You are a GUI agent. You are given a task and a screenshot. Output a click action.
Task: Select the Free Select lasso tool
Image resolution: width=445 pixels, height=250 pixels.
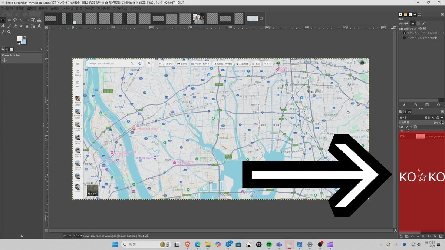click(15, 20)
